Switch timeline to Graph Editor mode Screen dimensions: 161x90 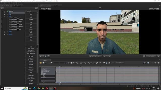pos(46,63)
